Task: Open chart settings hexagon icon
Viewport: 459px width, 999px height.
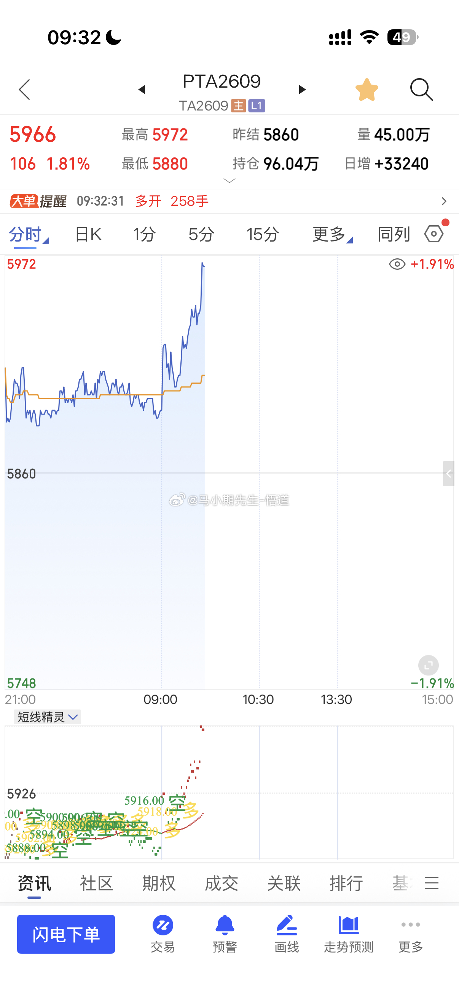Action: click(435, 234)
